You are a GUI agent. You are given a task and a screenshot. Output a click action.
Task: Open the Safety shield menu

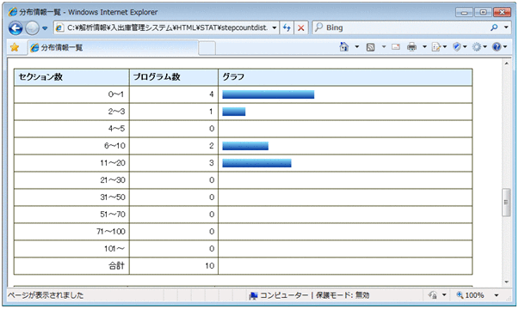[460, 47]
